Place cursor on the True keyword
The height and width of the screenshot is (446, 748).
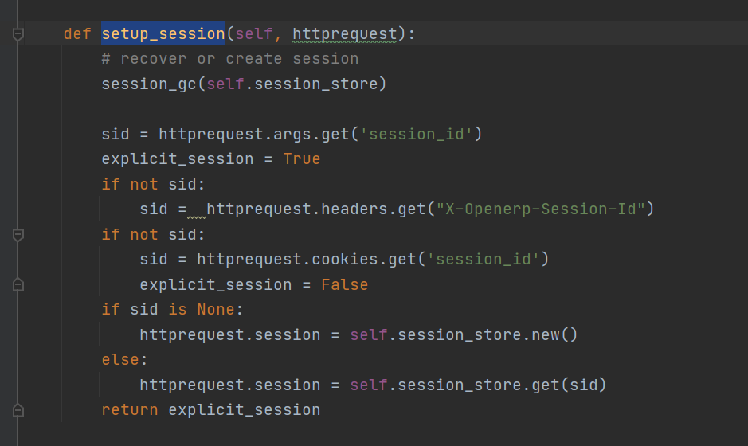click(x=302, y=159)
